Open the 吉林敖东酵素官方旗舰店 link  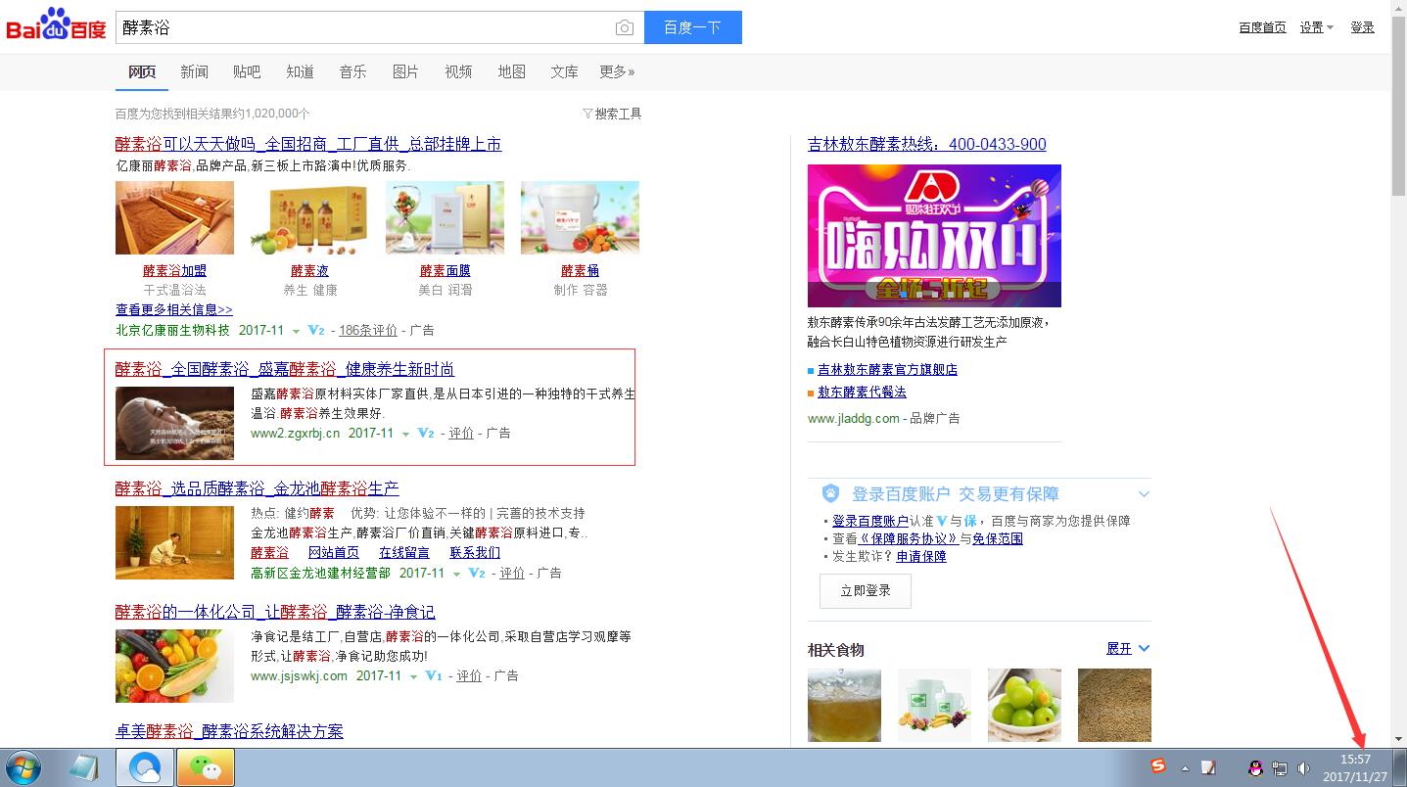point(888,370)
